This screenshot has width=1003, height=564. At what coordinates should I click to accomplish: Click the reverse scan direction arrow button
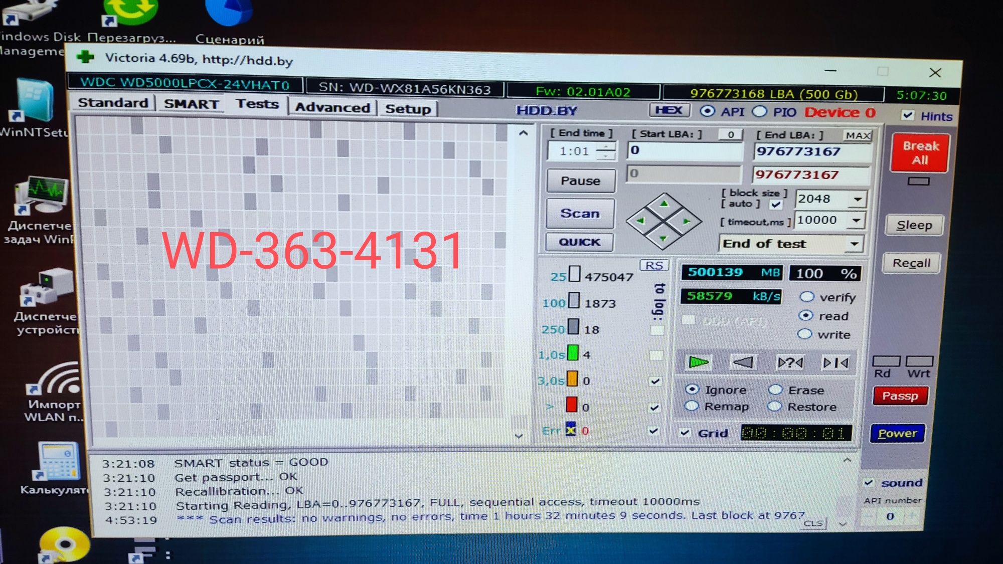pyautogui.click(x=743, y=362)
